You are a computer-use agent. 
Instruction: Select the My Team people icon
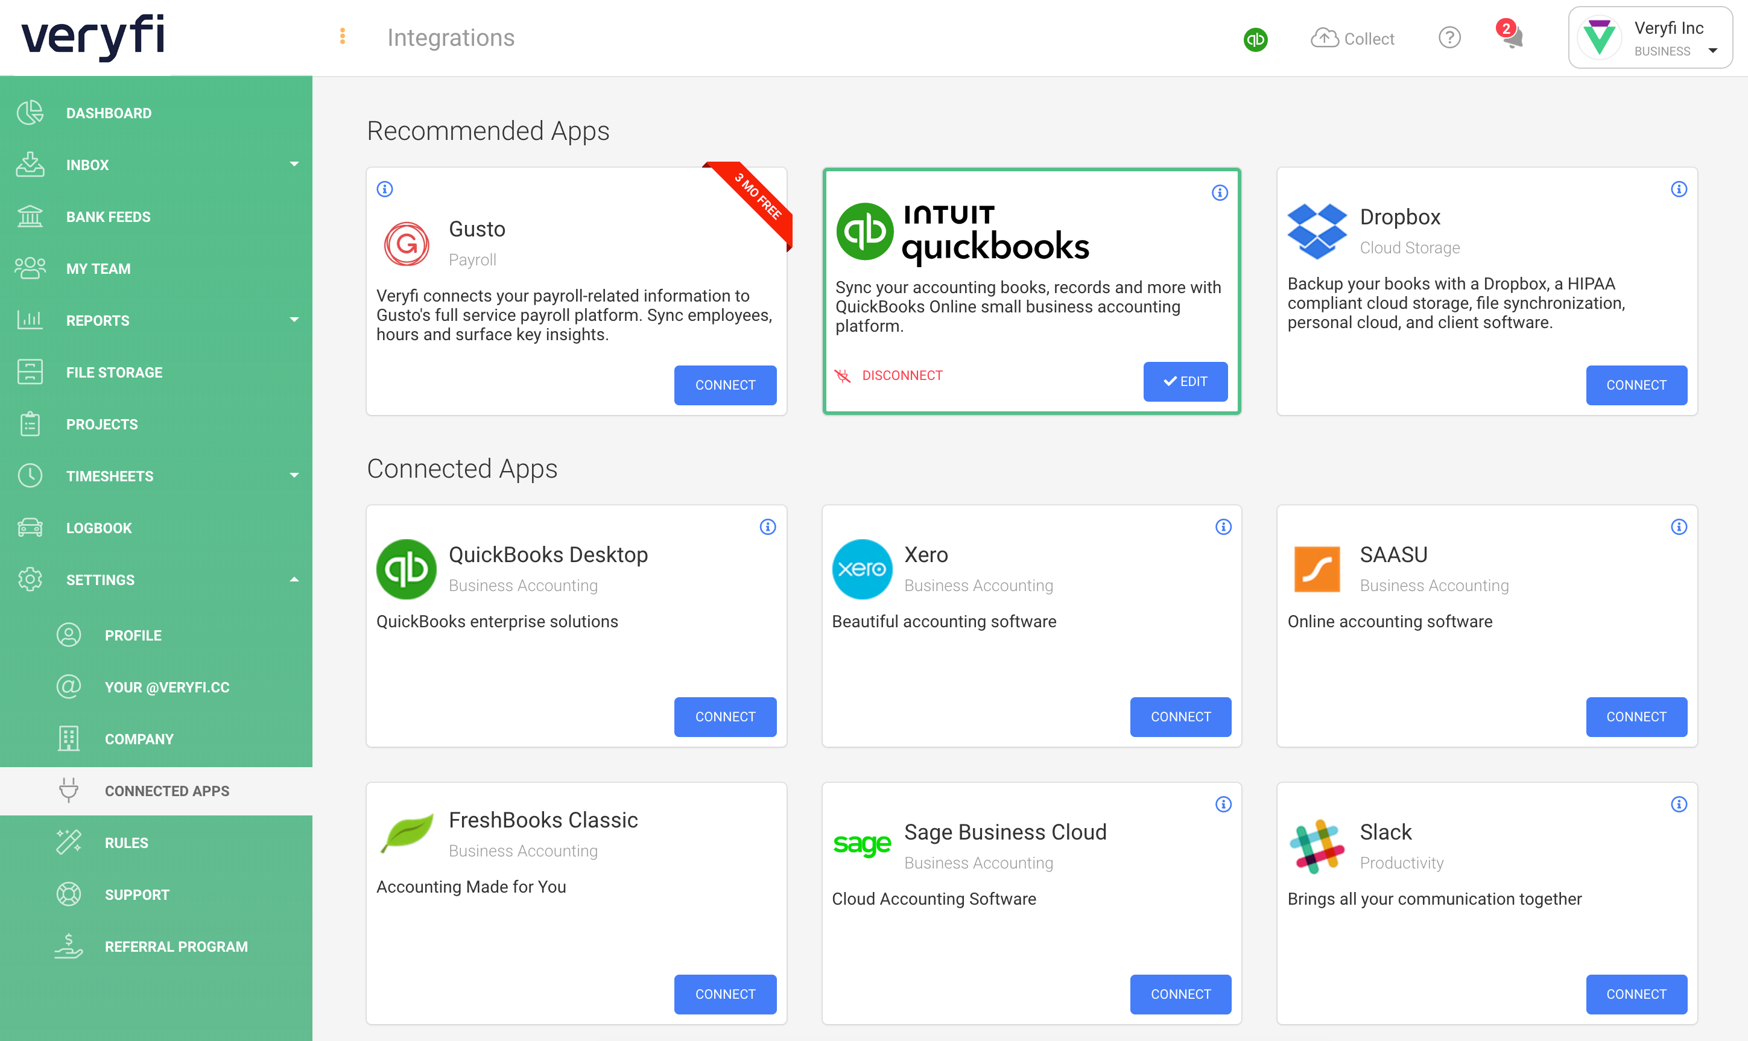(x=30, y=268)
